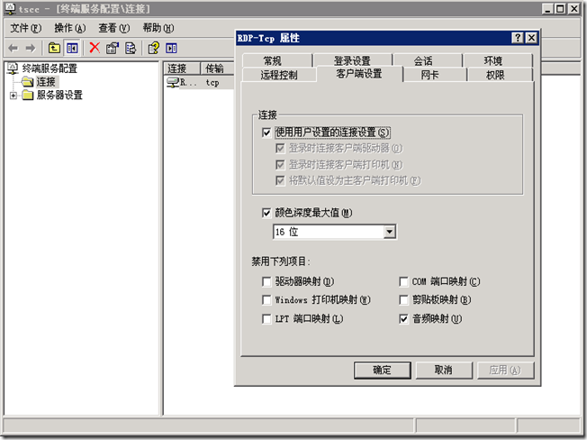Screen dimensions: 587x440
Task: Select 终端服务配置 root tree label
Action: (50, 69)
